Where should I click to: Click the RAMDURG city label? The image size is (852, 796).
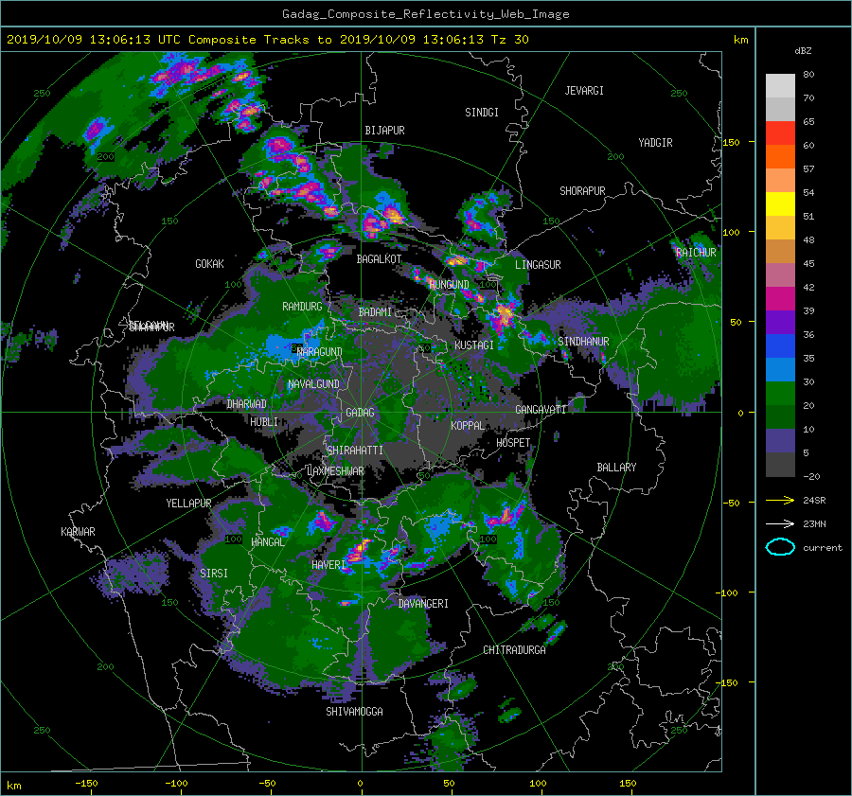[302, 307]
